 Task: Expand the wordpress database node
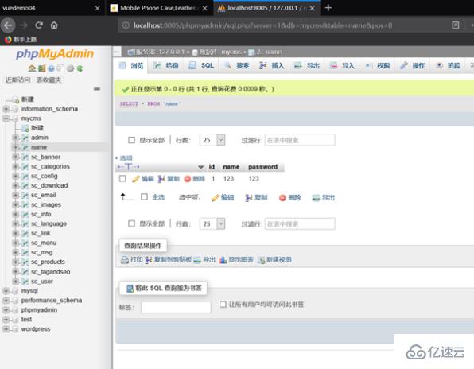pyautogui.click(x=6, y=328)
